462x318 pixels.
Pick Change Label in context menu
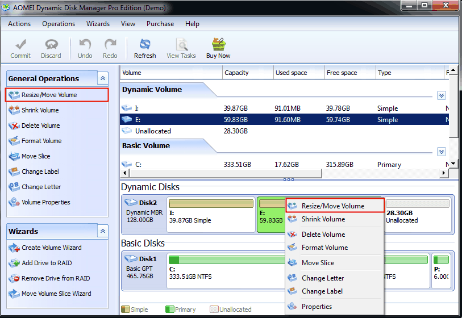coord(335,291)
